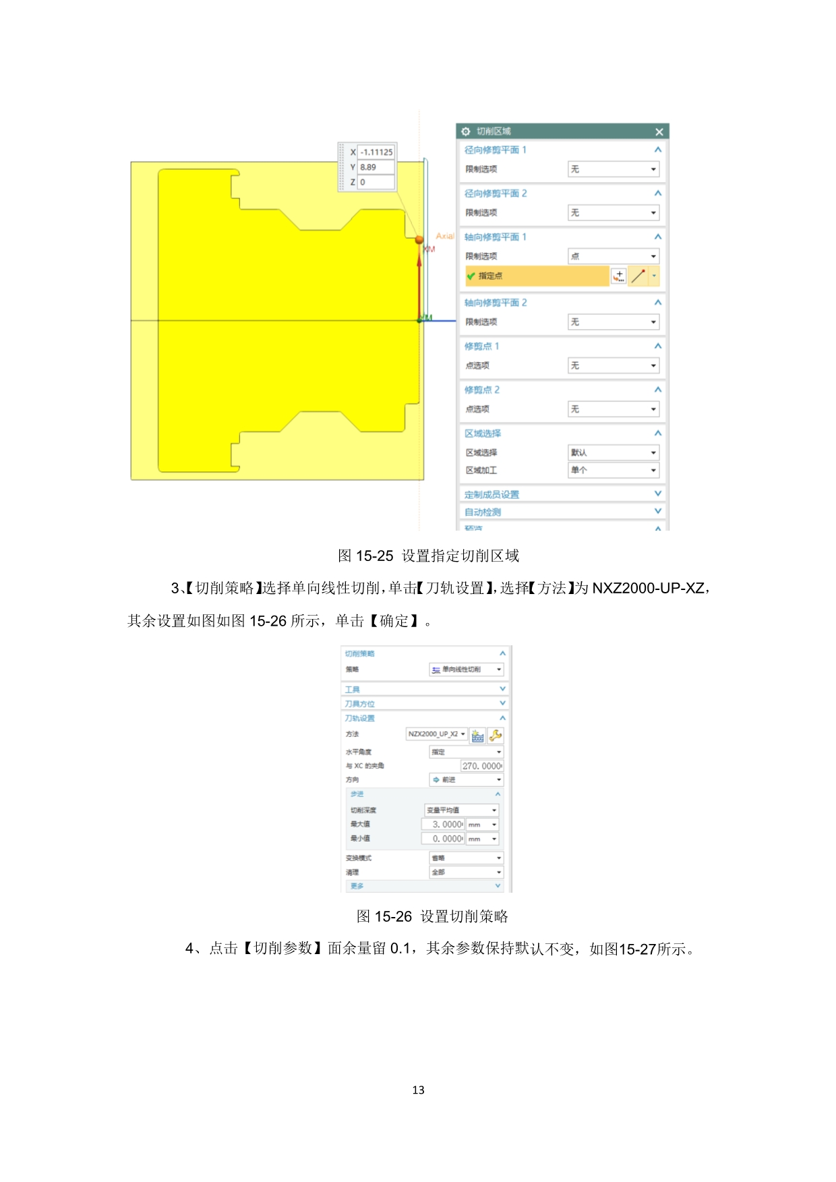Click the gear icon in 切削区域 title bar
Screen dimensions: 836x1182
465,131
